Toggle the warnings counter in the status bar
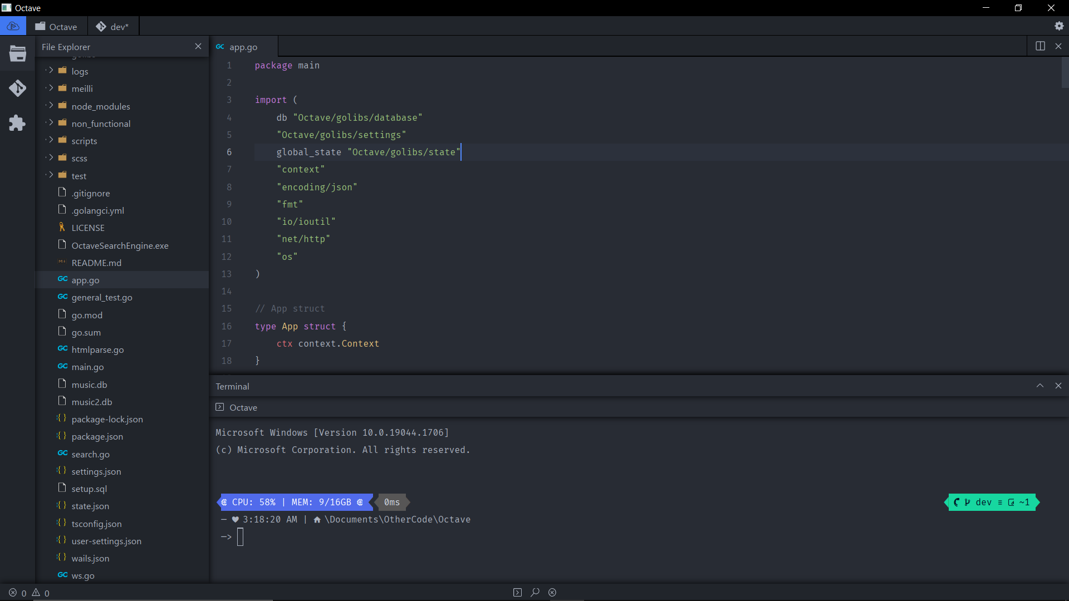Screen dimensions: 1069x601 click(40, 593)
